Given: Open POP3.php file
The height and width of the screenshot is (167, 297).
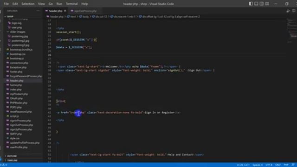Looking at the screenshot, I should click(x=16, y=107).
